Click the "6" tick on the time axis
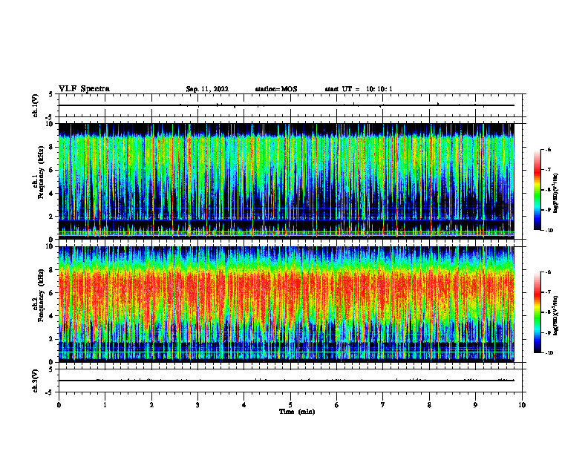588x454 pixels. tap(336, 405)
